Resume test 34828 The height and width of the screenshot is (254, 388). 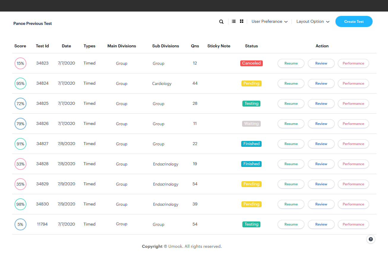click(291, 164)
